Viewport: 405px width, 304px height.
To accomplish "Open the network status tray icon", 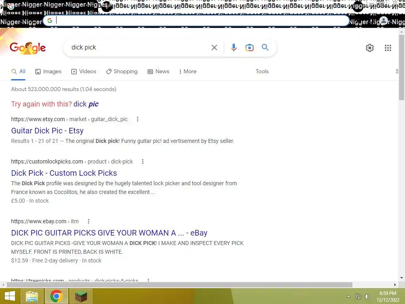I will click(x=358, y=296).
